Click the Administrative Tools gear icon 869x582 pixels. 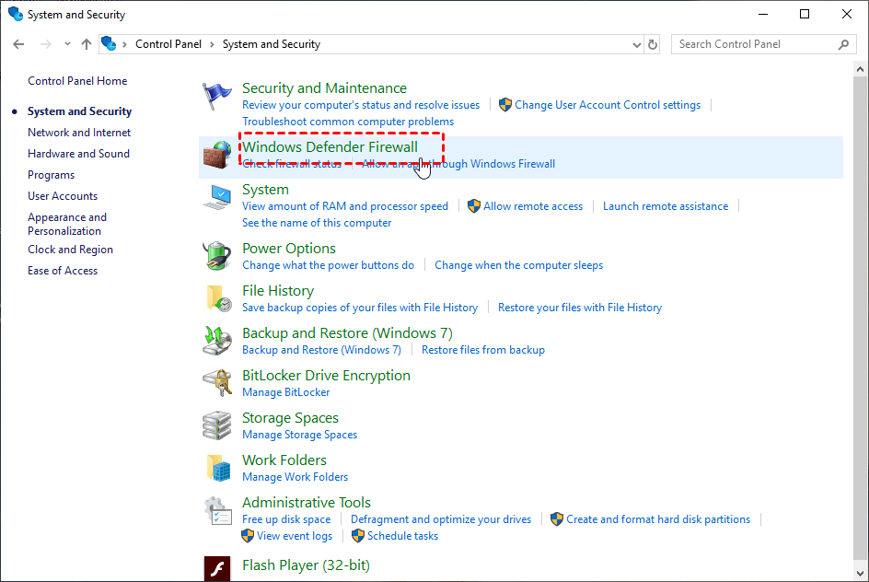pos(217,511)
